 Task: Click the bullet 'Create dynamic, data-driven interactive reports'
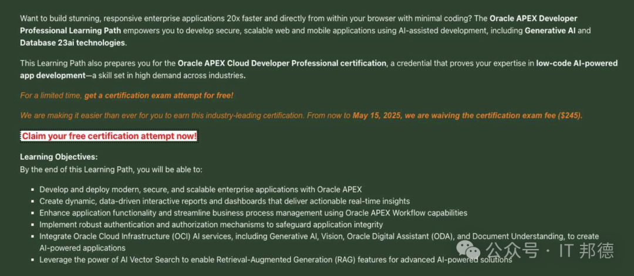224,201
